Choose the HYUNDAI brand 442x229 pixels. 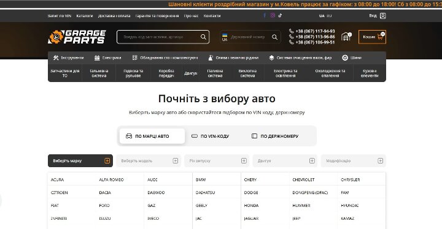click(x=349, y=205)
